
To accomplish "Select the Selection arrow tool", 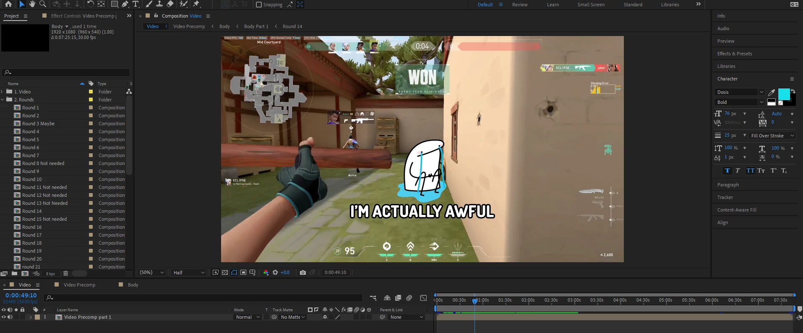I will (x=22, y=4).
